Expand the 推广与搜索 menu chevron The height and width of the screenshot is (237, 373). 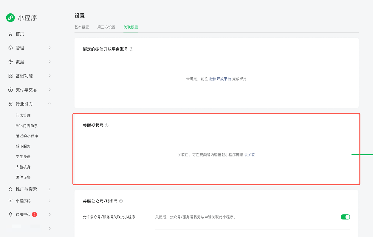[49, 189]
